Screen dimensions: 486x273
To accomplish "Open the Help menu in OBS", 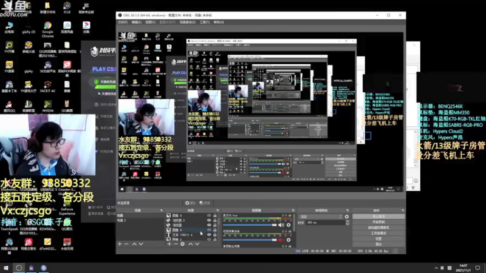I will [219, 22].
